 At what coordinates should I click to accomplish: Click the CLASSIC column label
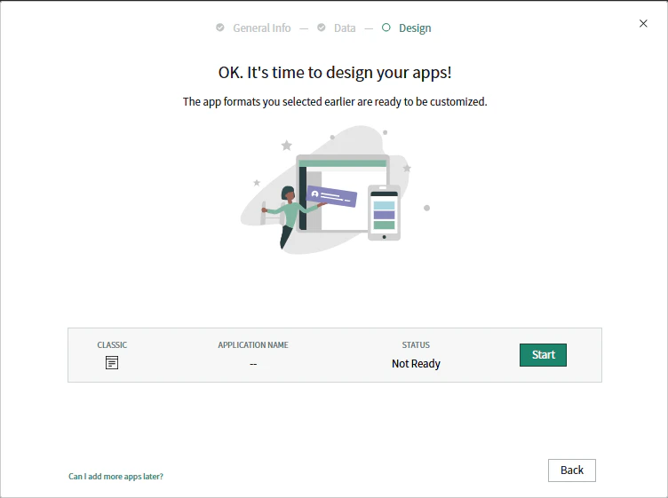click(112, 344)
